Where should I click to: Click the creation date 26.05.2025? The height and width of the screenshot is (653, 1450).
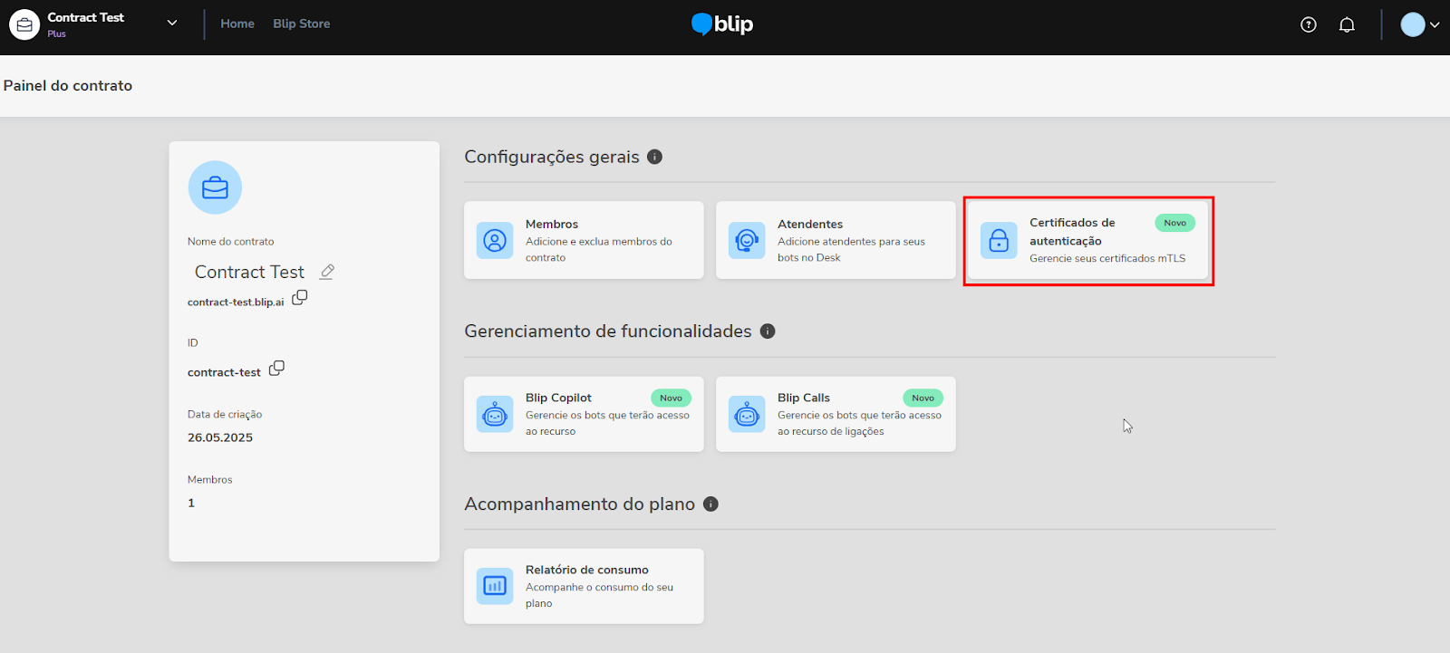220,437
